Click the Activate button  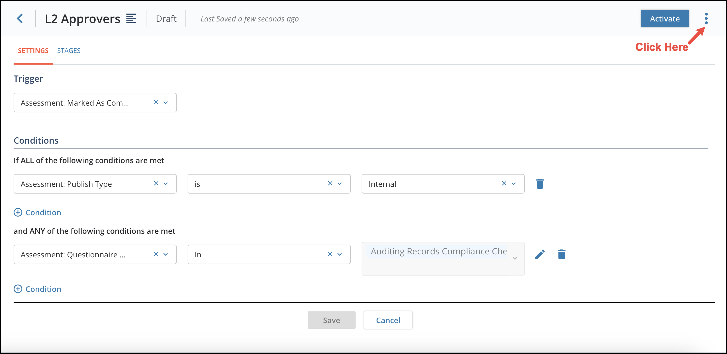click(665, 19)
